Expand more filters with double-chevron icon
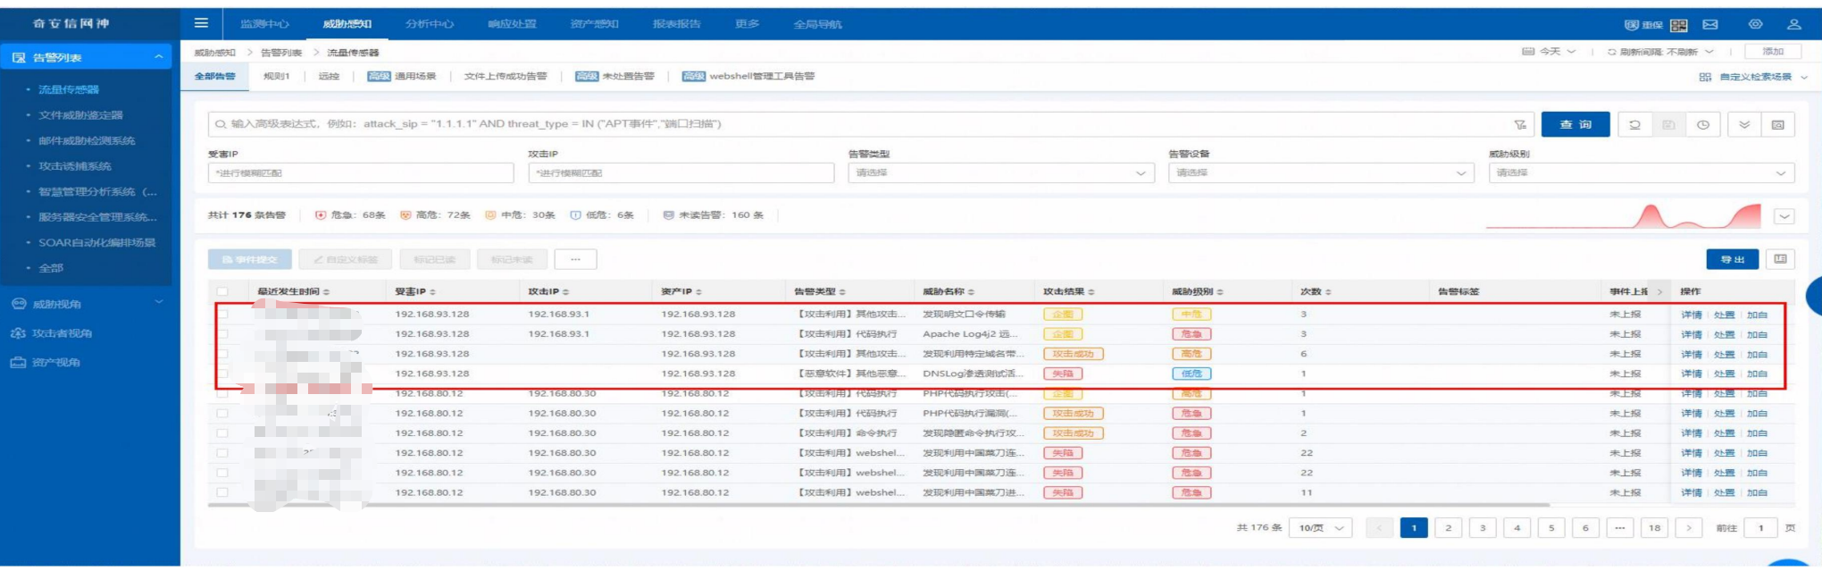This screenshot has height=571, width=1822. coord(1744,124)
